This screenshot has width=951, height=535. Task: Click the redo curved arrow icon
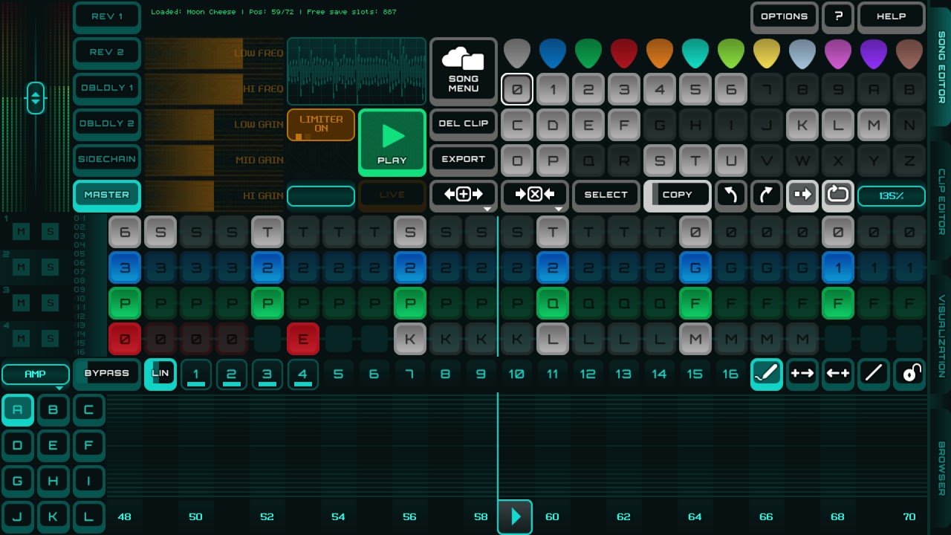(767, 195)
